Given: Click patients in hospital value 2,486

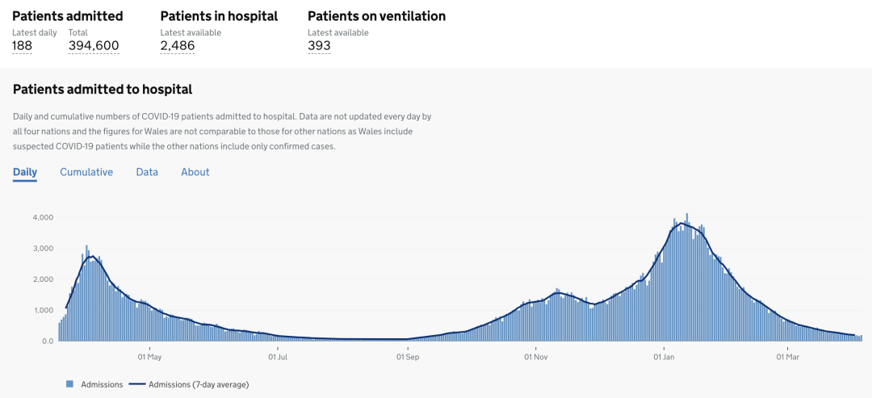Looking at the screenshot, I should (178, 45).
